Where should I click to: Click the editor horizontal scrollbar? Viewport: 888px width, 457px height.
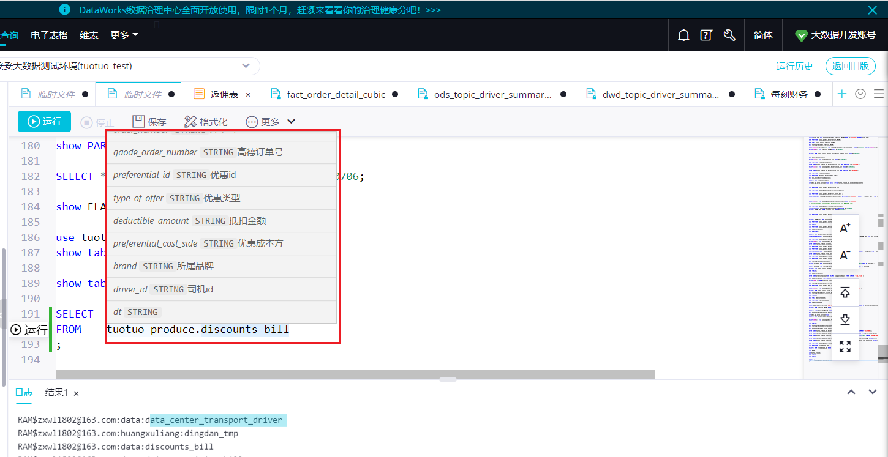355,374
